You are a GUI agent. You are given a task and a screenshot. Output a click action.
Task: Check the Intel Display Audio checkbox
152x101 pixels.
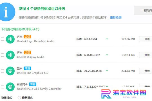tap(3, 55)
